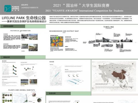138x103 pixels.
Task: Open the canal embankment photo under River analysis
Action: (33, 82)
